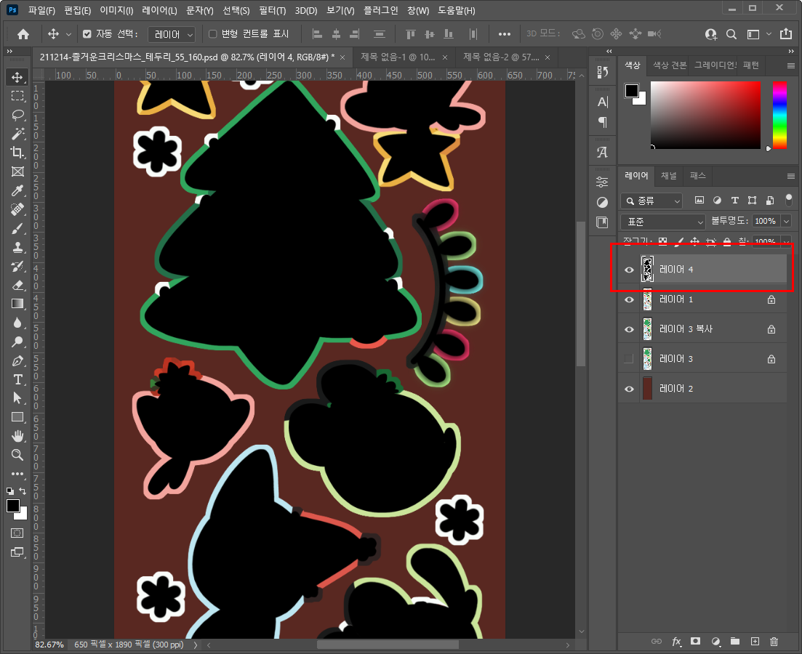This screenshot has height=654, width=802.
Task: Open the 필터(T) menu
Action: coord(272,11)
